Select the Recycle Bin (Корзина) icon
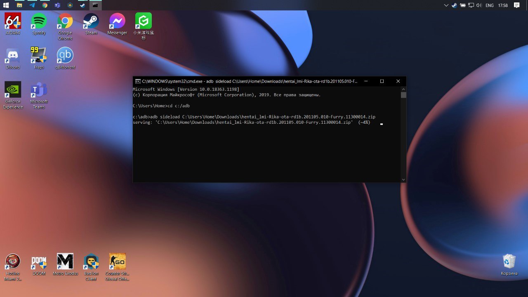The image size is (528, 297). coord(509,264)
